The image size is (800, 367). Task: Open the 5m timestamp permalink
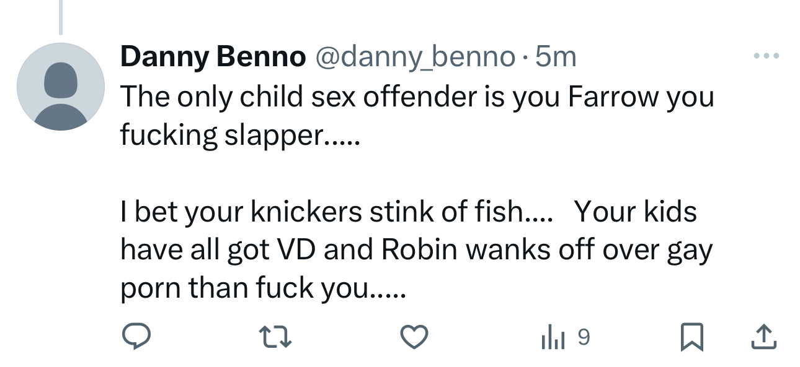[x=556, y=58]
